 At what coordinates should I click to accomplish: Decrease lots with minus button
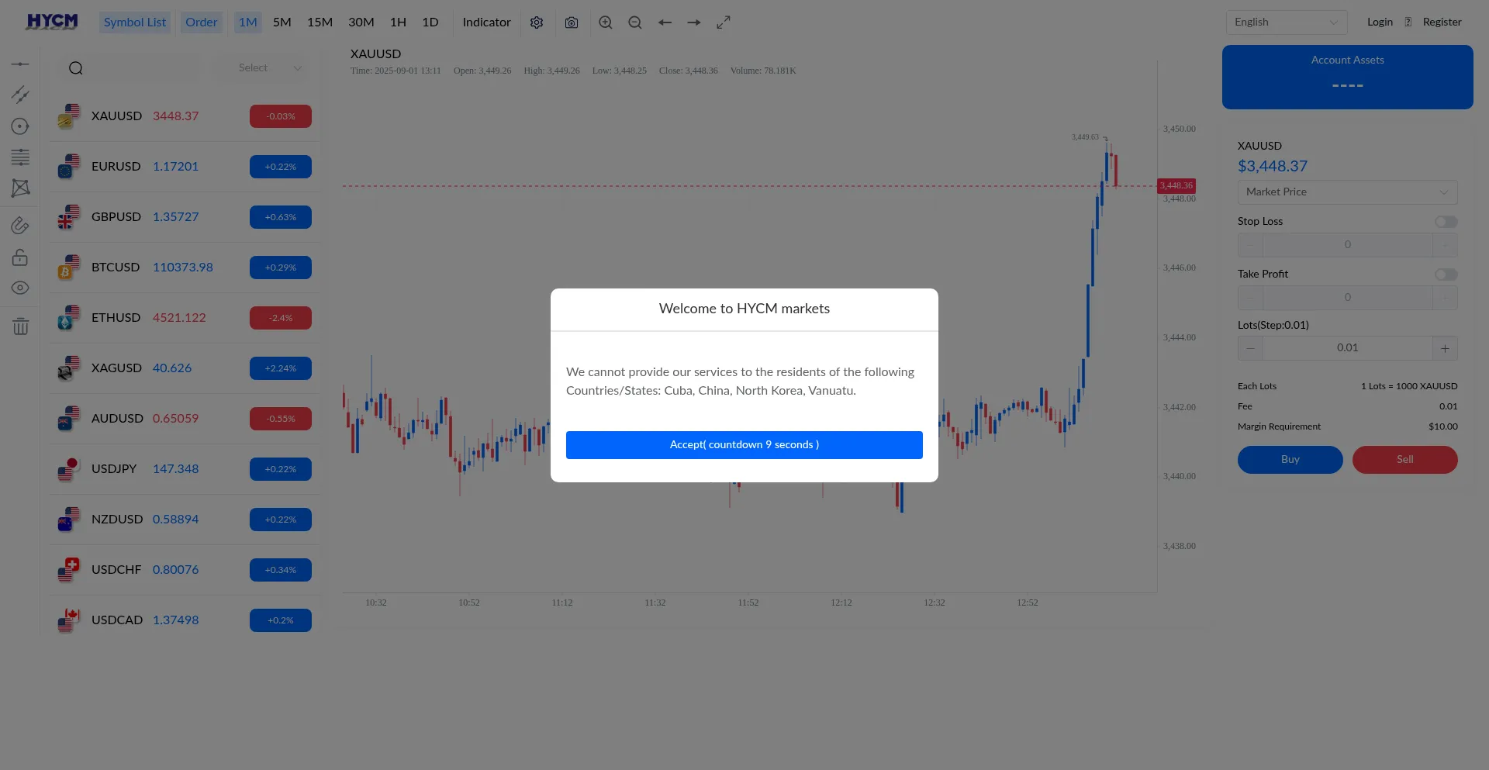pos(1250,348)
